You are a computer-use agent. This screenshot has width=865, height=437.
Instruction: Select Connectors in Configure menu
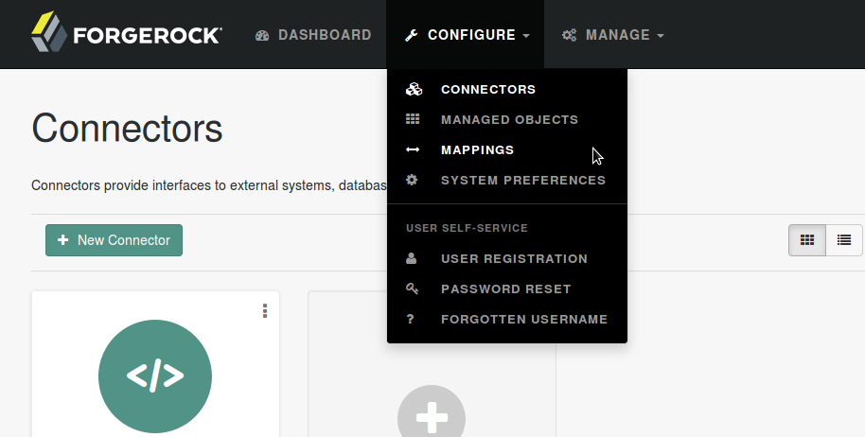pyautogui.click(x=507, y=89)
